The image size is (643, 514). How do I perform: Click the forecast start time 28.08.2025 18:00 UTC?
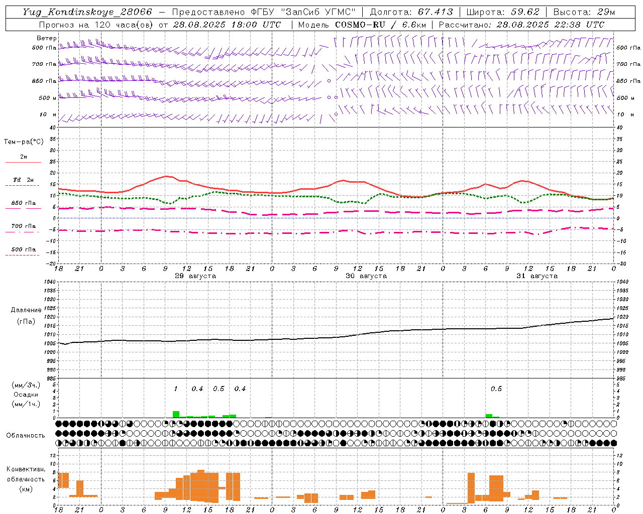227,25
